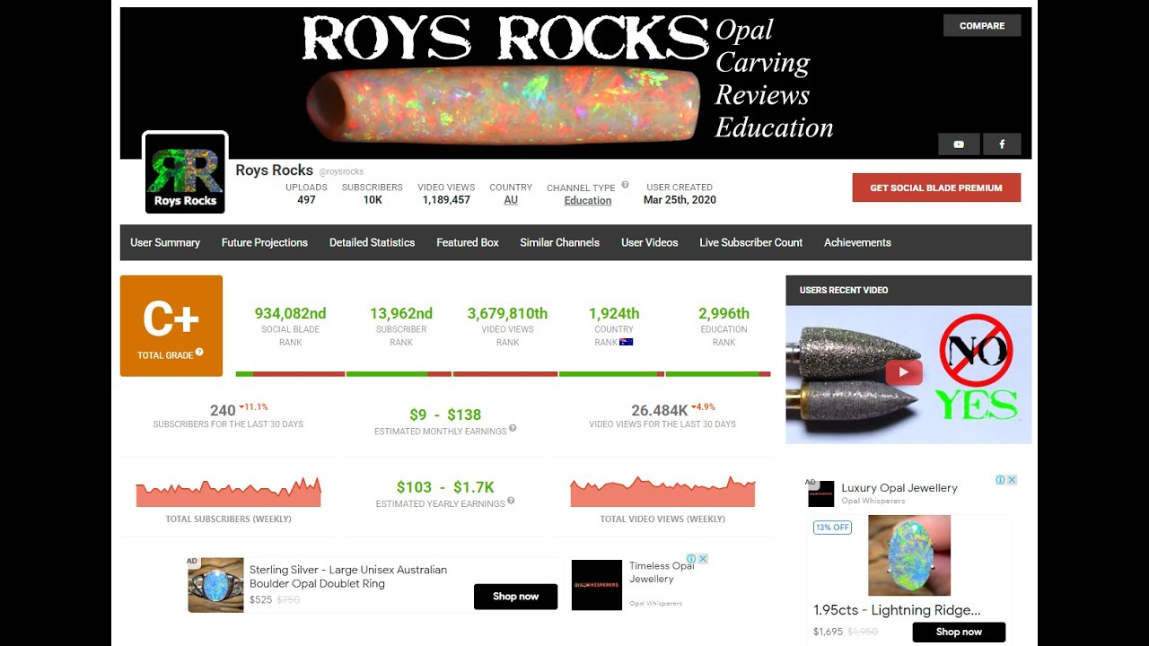
Task: Click the 240 subscribers last 30 days value
Action: [x=223, y=410]
